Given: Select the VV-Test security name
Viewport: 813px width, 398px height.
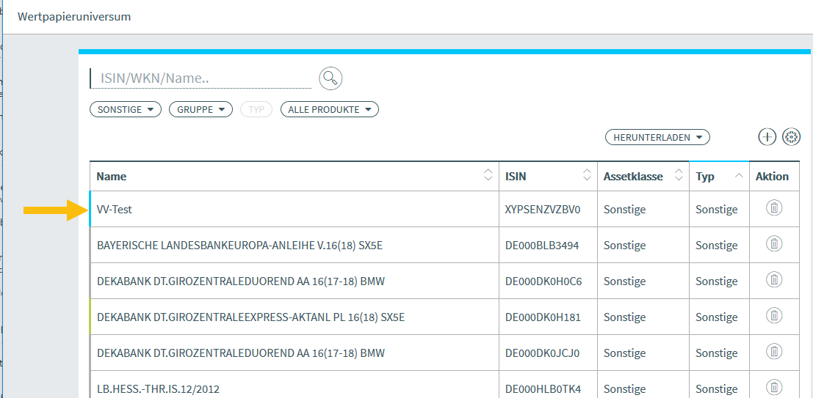Looking at the screenshot, I should click(x=115, y=210).
